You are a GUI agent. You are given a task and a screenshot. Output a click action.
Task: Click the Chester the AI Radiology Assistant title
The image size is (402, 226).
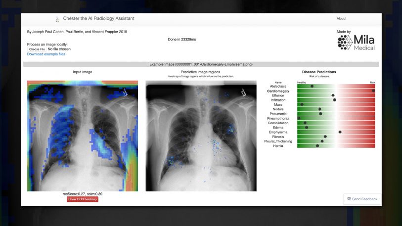point(98,19)
